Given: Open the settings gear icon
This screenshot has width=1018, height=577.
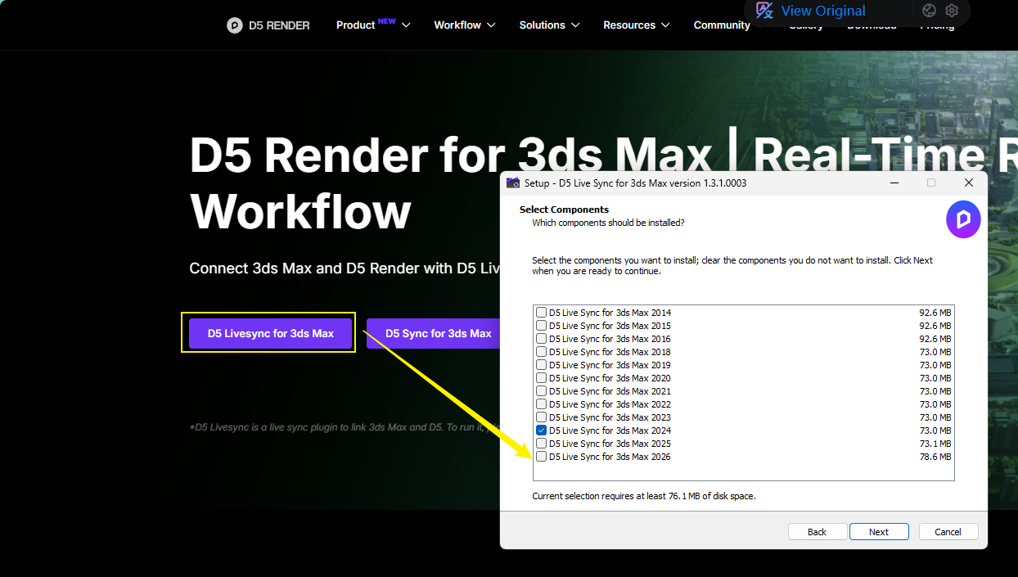Looking at the screenshot, I should coord(951,11).
